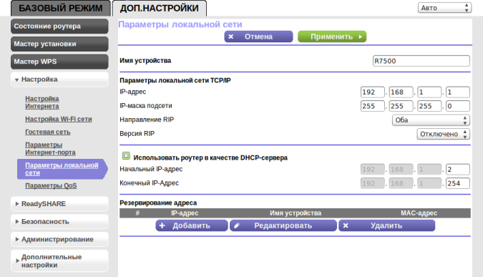Click Начальный IP-адрес last octet field
Image resolution: width=483 pixels, height=277 pixels.
pyautogui.click(x=458, y=169)
